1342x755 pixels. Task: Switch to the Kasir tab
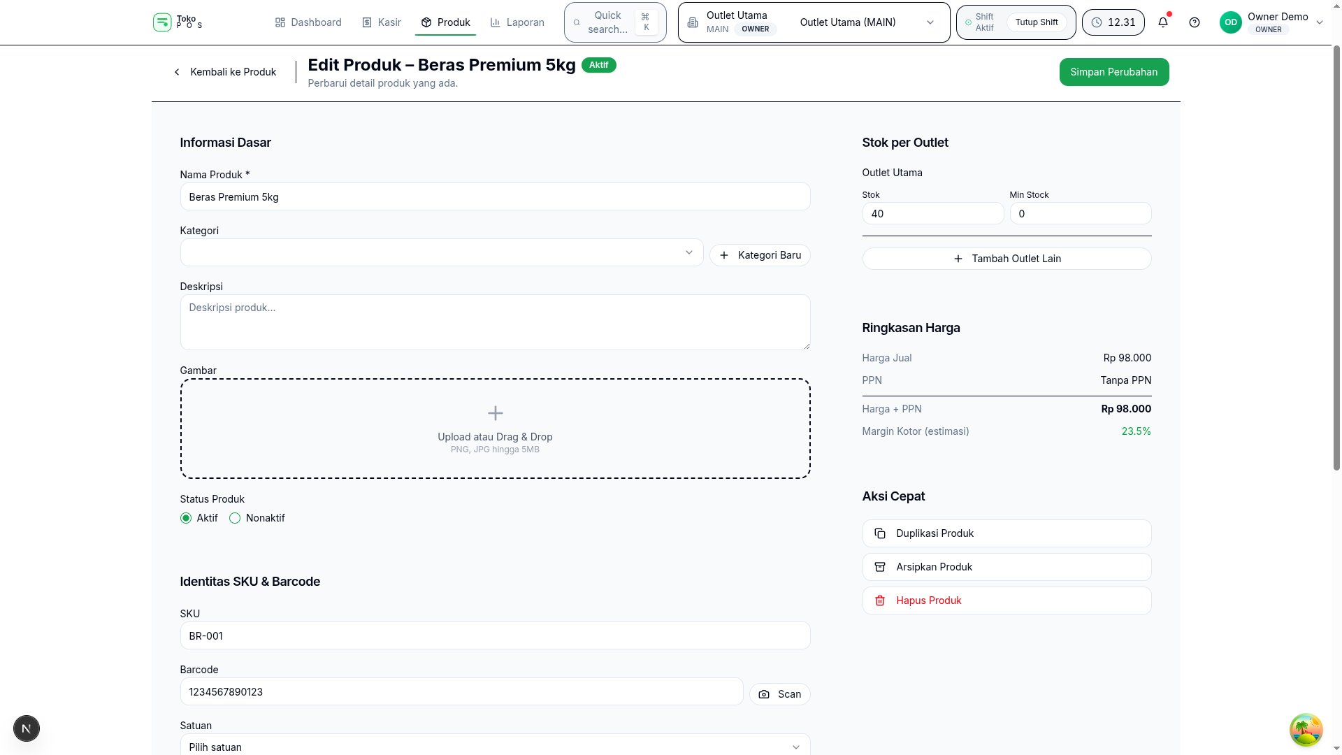pos(382,22)
